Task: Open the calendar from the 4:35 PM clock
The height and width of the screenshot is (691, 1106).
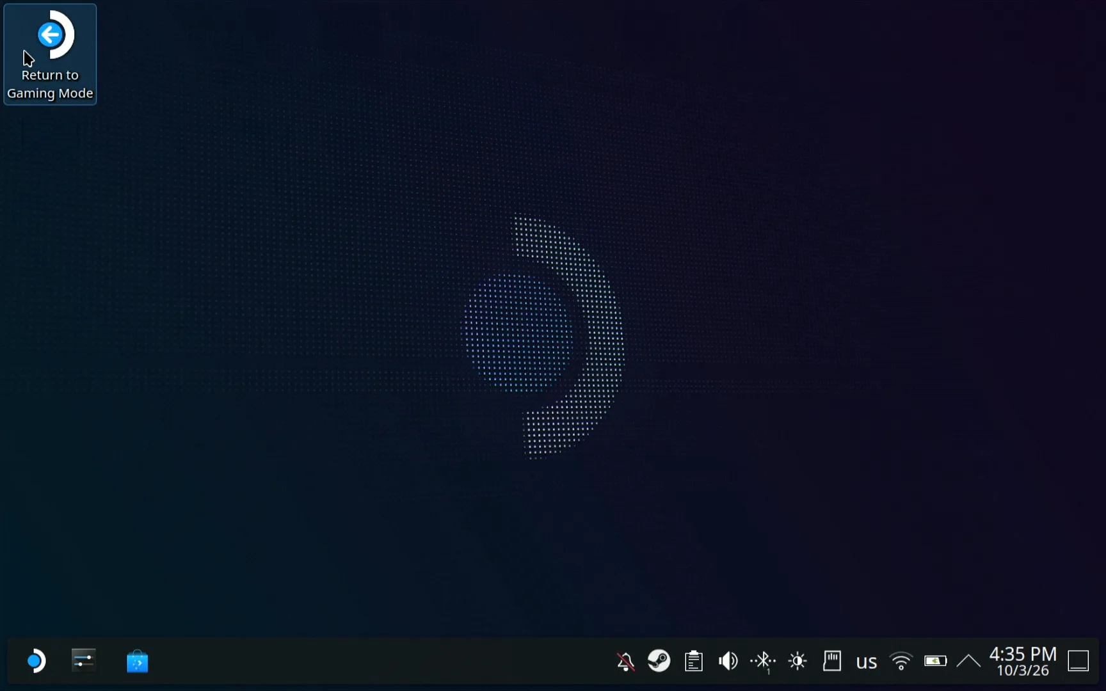Action: [x=1023, y=661]
